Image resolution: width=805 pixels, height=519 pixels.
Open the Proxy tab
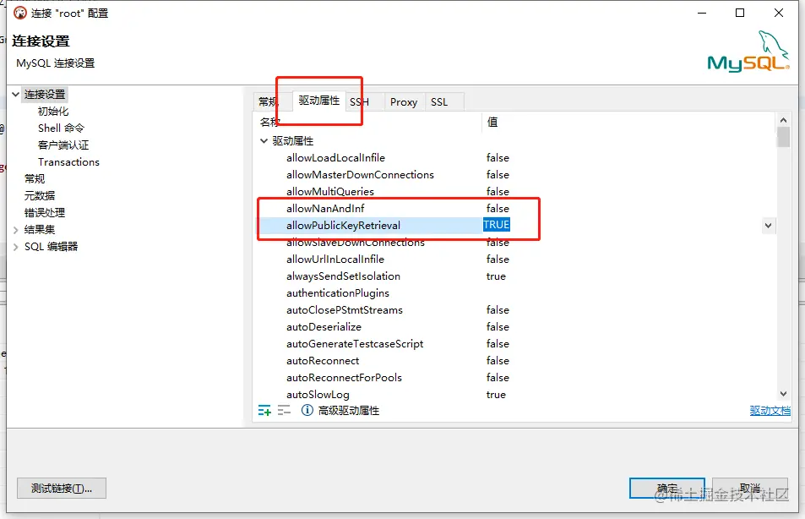coord(404,101)
